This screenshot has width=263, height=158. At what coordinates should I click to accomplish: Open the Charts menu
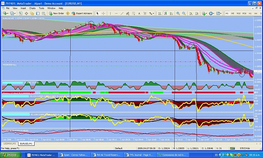[32, 8]
